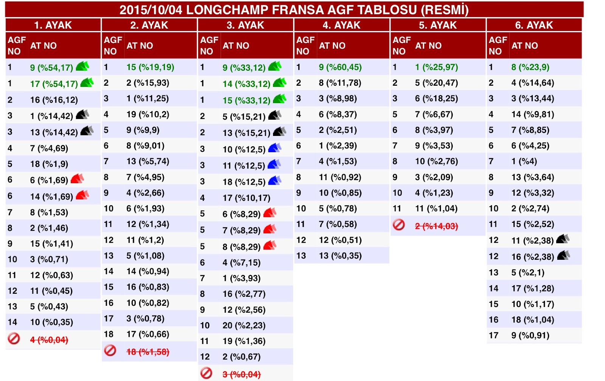Select the green horse icon next to 15 (%33,12)

(280, 99)
